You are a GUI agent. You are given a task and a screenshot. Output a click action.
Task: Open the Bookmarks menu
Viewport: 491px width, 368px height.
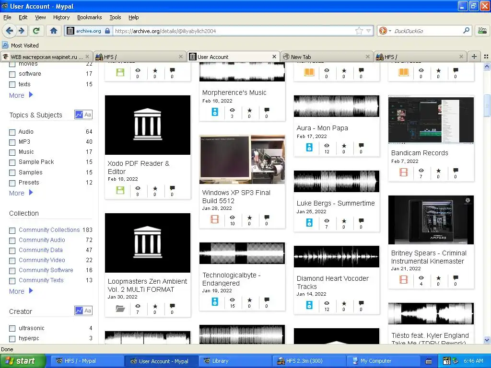click(89, 17)
